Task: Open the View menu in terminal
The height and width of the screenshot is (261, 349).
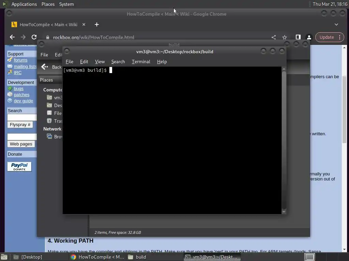Action: (100, 62)
